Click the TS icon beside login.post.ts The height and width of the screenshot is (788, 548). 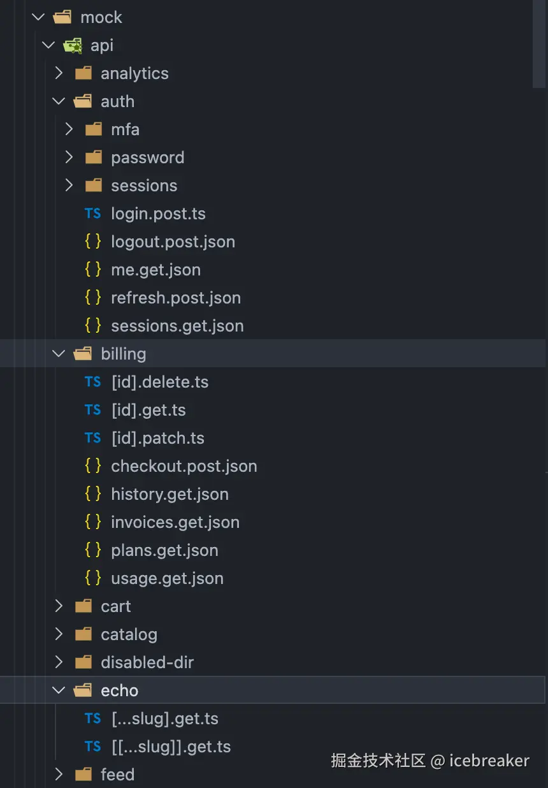[92, 214]
